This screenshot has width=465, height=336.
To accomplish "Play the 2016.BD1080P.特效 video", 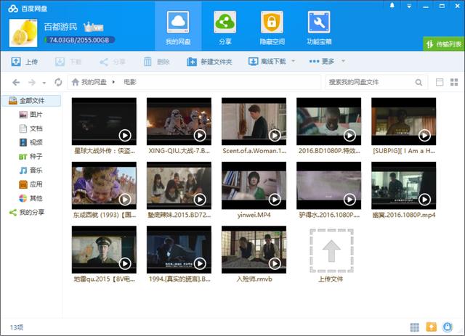I will 349,136.
